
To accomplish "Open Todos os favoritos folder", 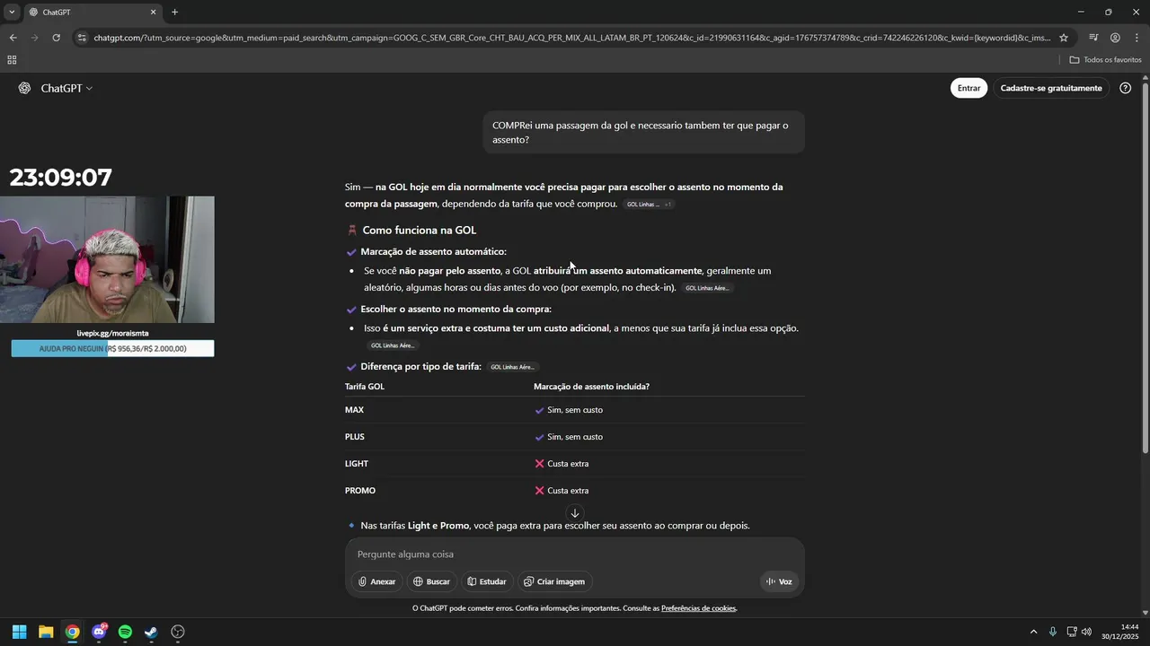I will click(x=1105, y=60).
